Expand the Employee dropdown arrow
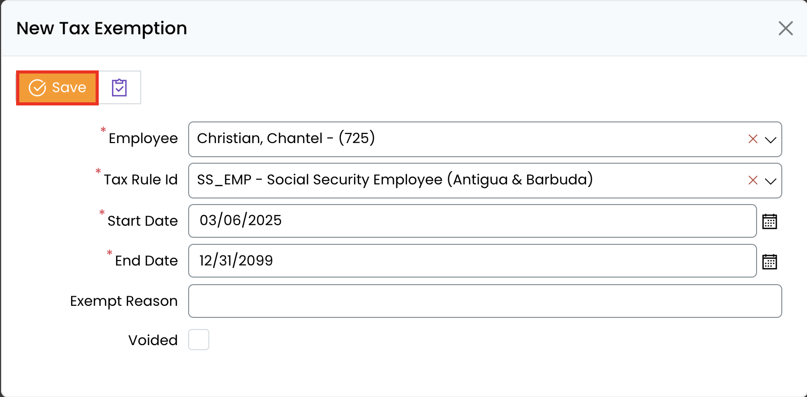Screen dimensions: 807x397 770,140
